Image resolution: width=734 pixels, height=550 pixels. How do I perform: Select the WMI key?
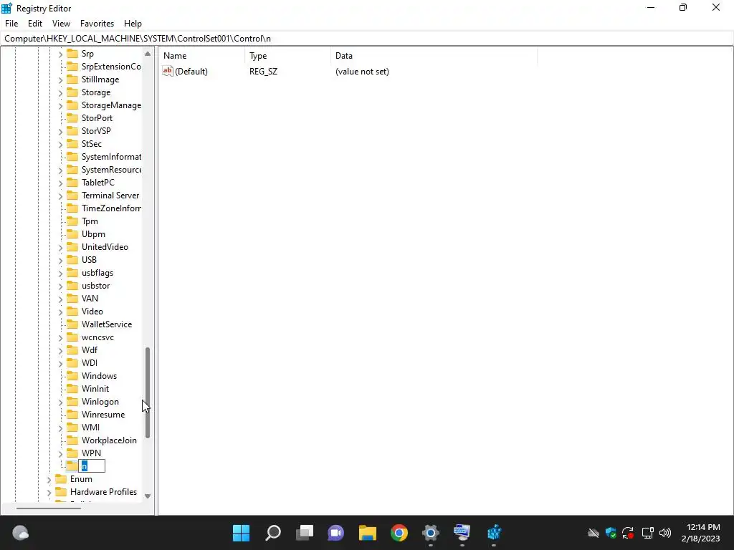pyautogui.click(x=90, y=428)
